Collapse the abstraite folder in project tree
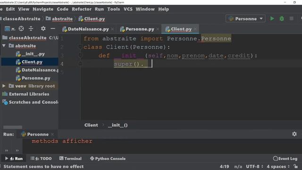The width and height of the screenshot is (302, 170). (4, 46)
